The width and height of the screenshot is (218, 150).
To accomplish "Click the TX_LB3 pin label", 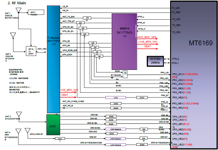I will [x=176, y=8].
